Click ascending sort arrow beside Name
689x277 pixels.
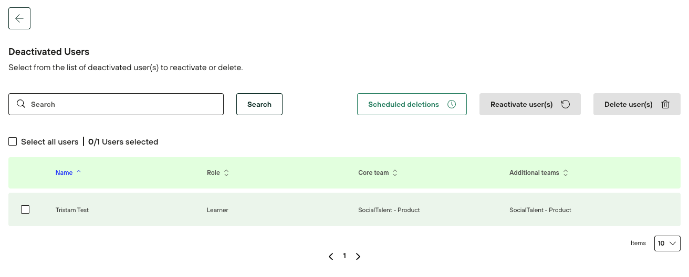79,172
